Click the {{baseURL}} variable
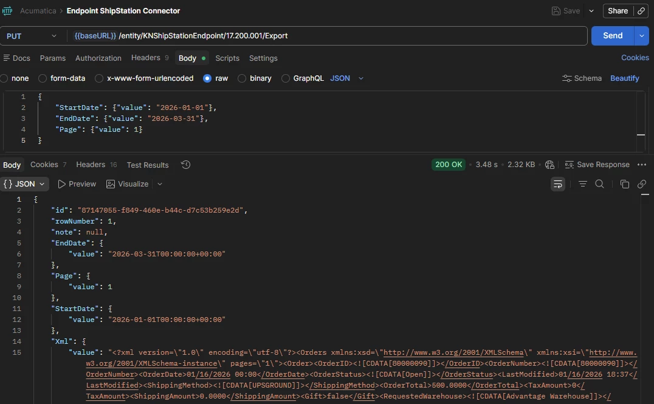This screenshot has height=404, width=654. (95, 36)
